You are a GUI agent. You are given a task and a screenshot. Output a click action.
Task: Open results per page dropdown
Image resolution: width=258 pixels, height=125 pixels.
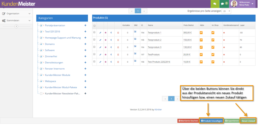[227, 11]
